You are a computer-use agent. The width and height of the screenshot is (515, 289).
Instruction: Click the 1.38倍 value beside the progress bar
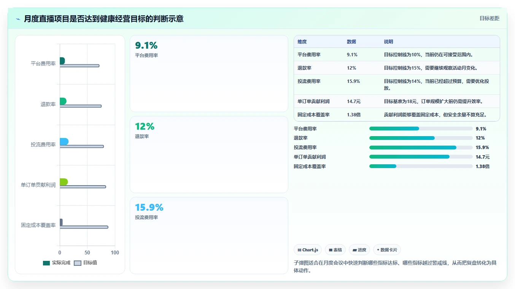point(483,166)
